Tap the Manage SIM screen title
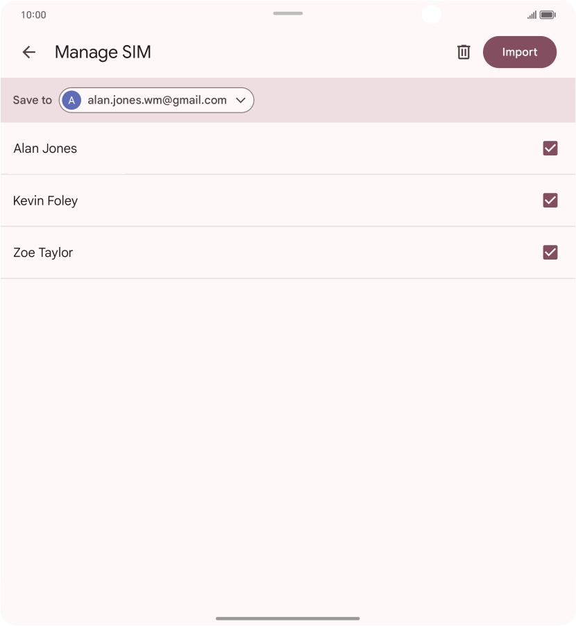 click(103, 52)
